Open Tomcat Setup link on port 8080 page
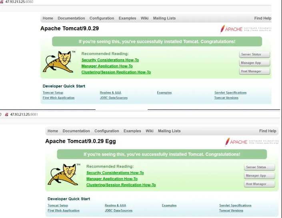The width and height of the screenshot is (282, 218). 53,93
